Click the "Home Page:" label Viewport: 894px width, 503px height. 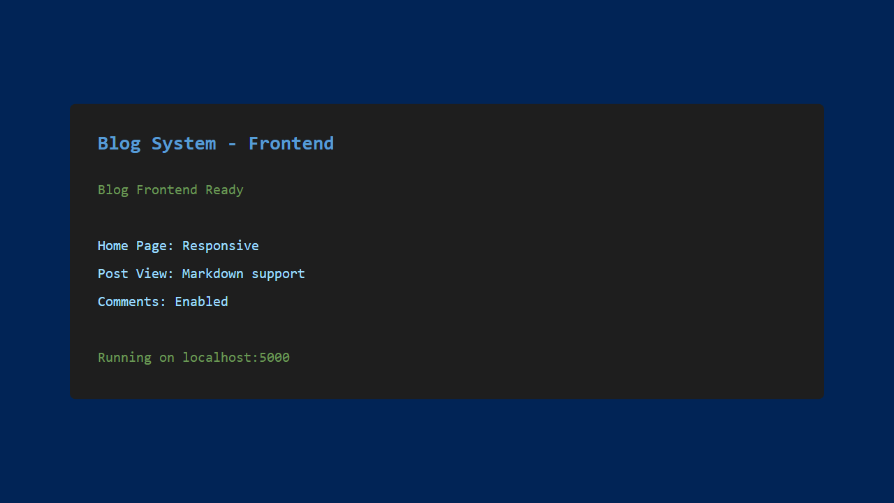click(x=135, y=246)
